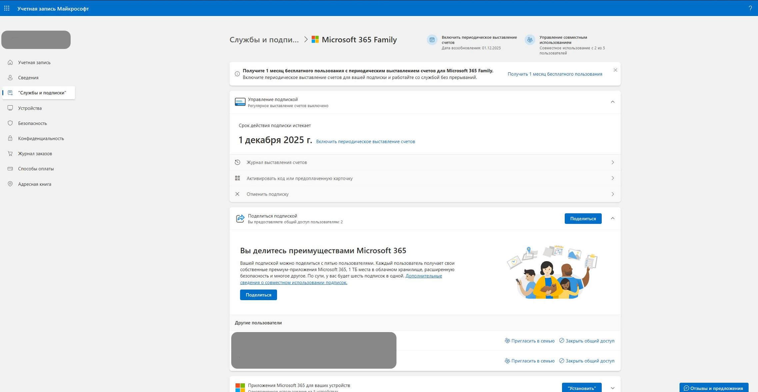Click the history clock icon for billing log
Viewport: 758px width, 392px height.
click(x=238, y=162)
